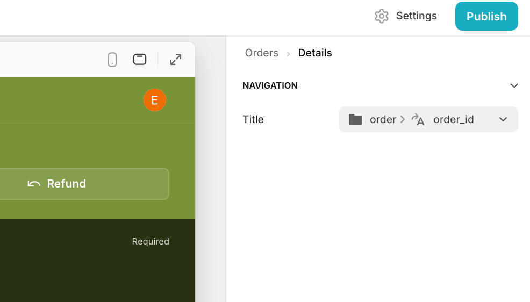The image size is (530, 302).
Task: Click the text type icon before order_id
Action: [418, 120]
